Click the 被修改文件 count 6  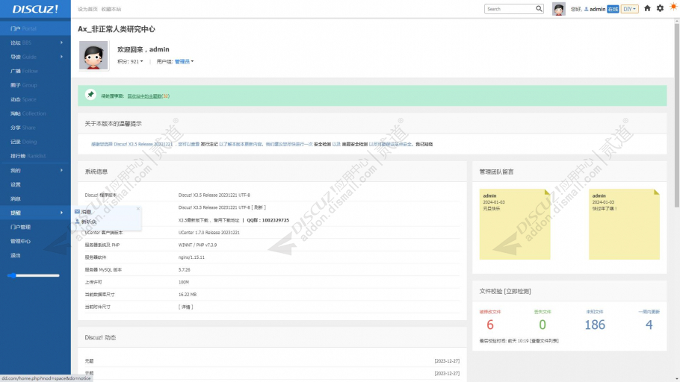click(x=490, y=325)
